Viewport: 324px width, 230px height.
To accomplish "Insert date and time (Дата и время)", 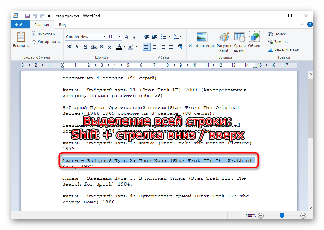I will pyautogui.click(x=240, y=38).
